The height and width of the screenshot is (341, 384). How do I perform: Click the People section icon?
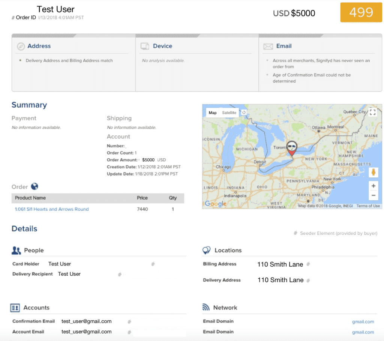pyautogui.click(x=16, y=250)
